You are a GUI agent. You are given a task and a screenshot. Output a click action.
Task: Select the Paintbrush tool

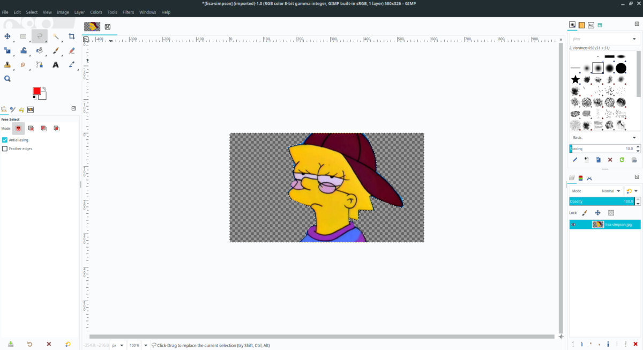click(x=56, y=51)
